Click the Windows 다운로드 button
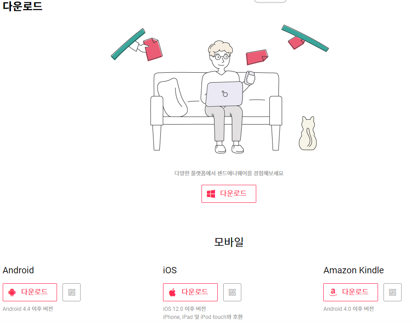The height and width of the screenshot is (323, 412). pyautogui.click(x=229, y=194)
